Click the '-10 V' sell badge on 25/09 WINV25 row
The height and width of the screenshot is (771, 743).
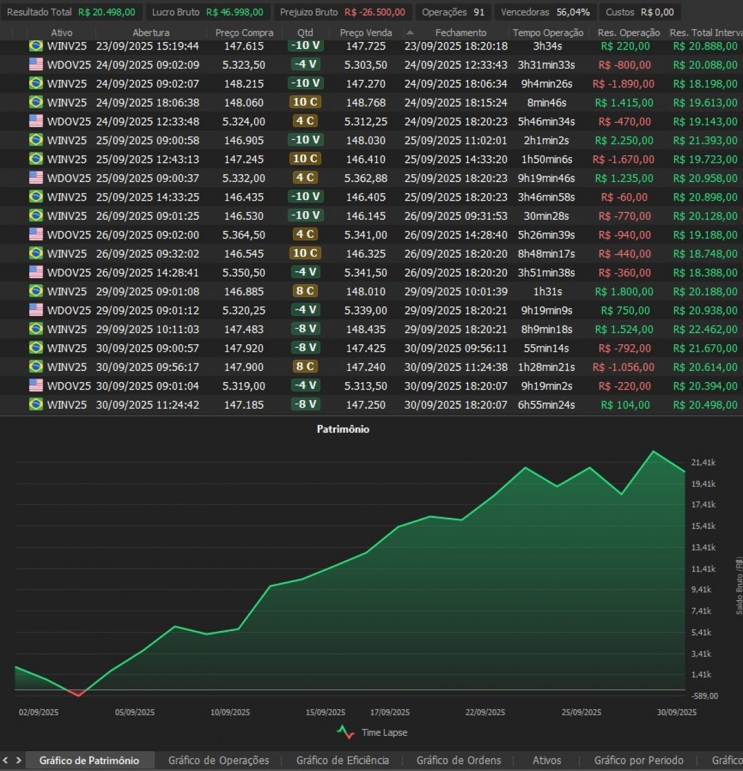click(306, 141)
